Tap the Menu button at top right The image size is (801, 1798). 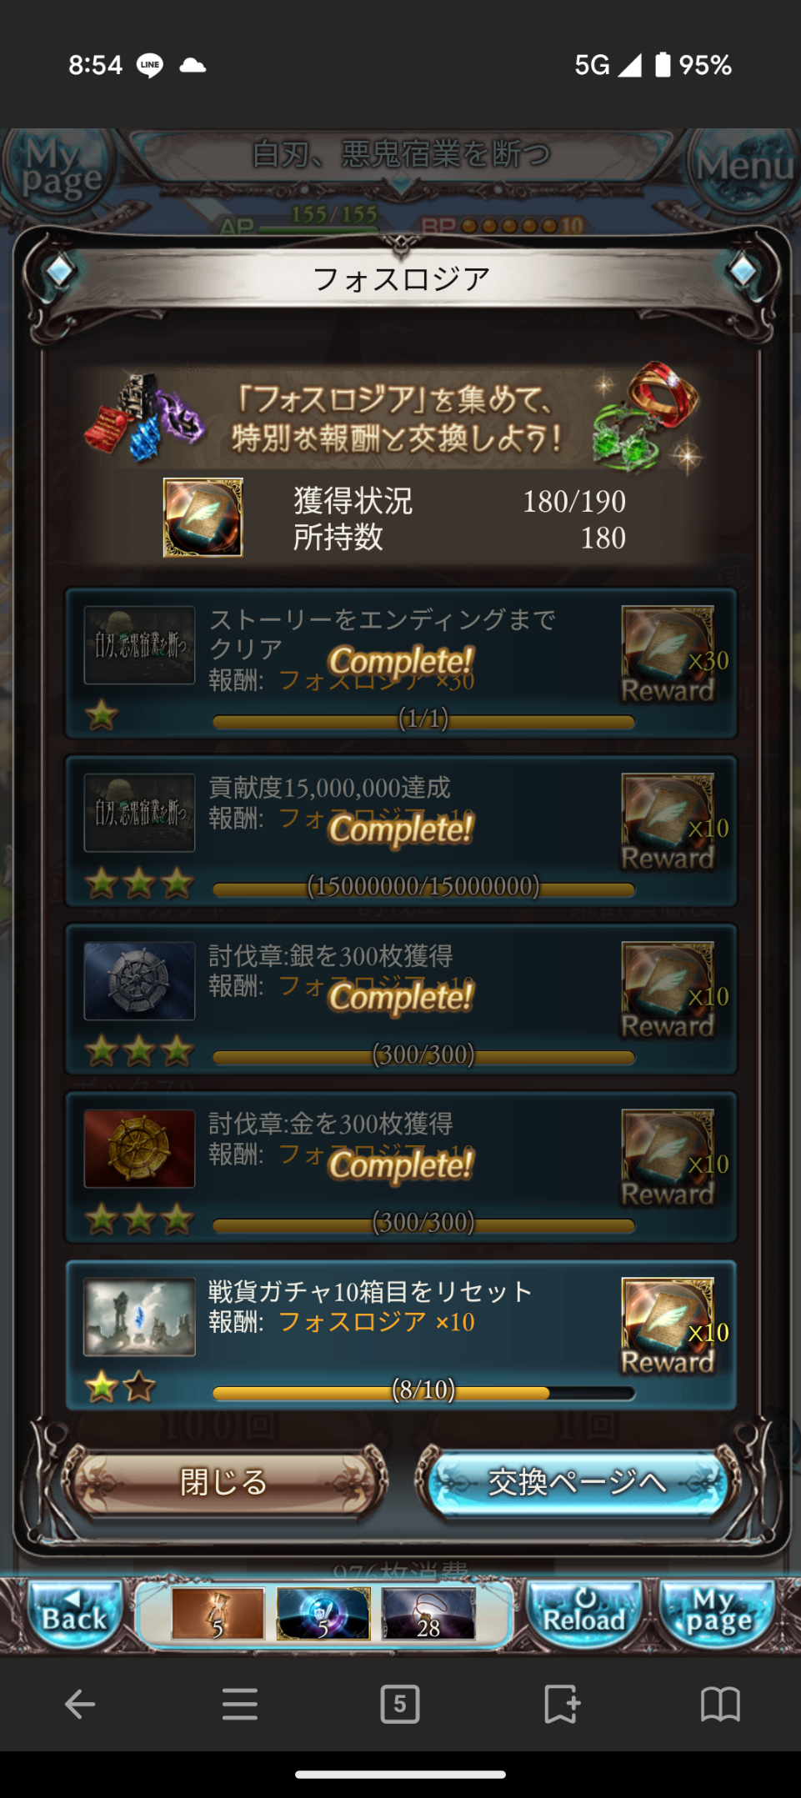742,167
